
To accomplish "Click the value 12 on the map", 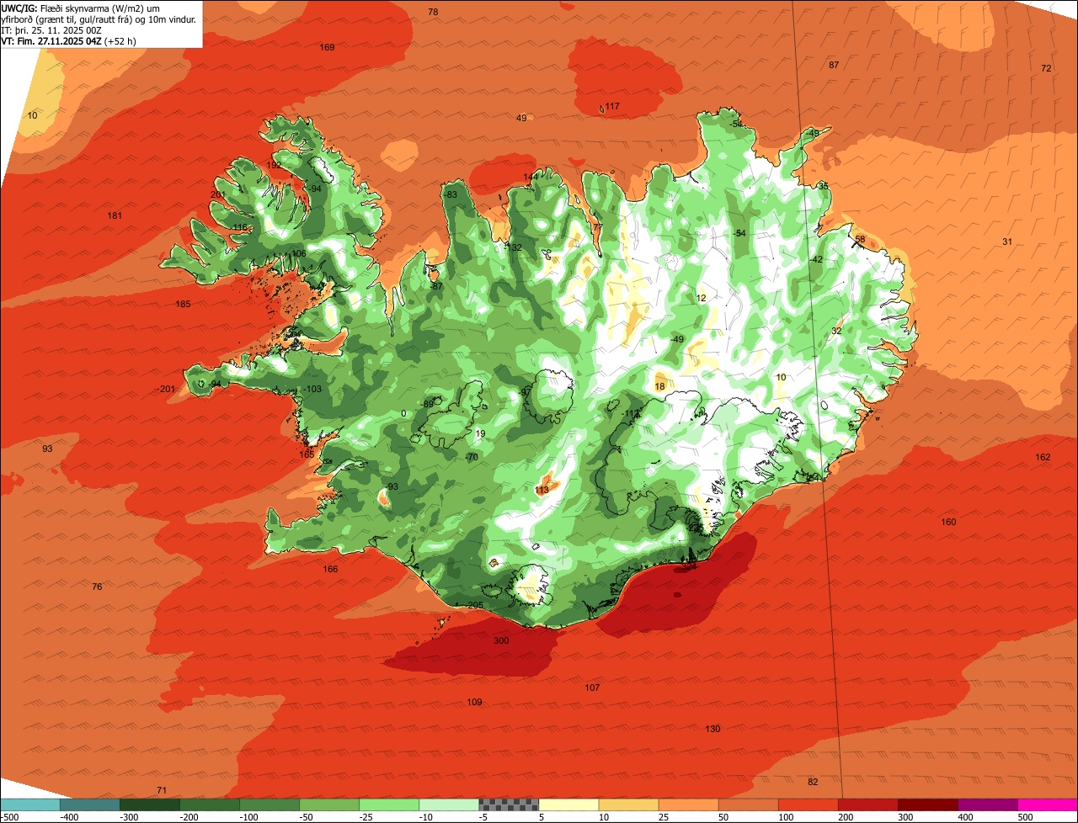I will pyautogui.click(x=701, y=298).
